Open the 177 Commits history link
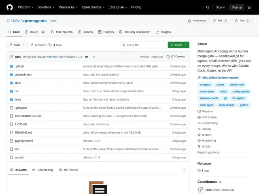This screenshot has width=259, height=194. pyautogui.click(x=176, y=57)
